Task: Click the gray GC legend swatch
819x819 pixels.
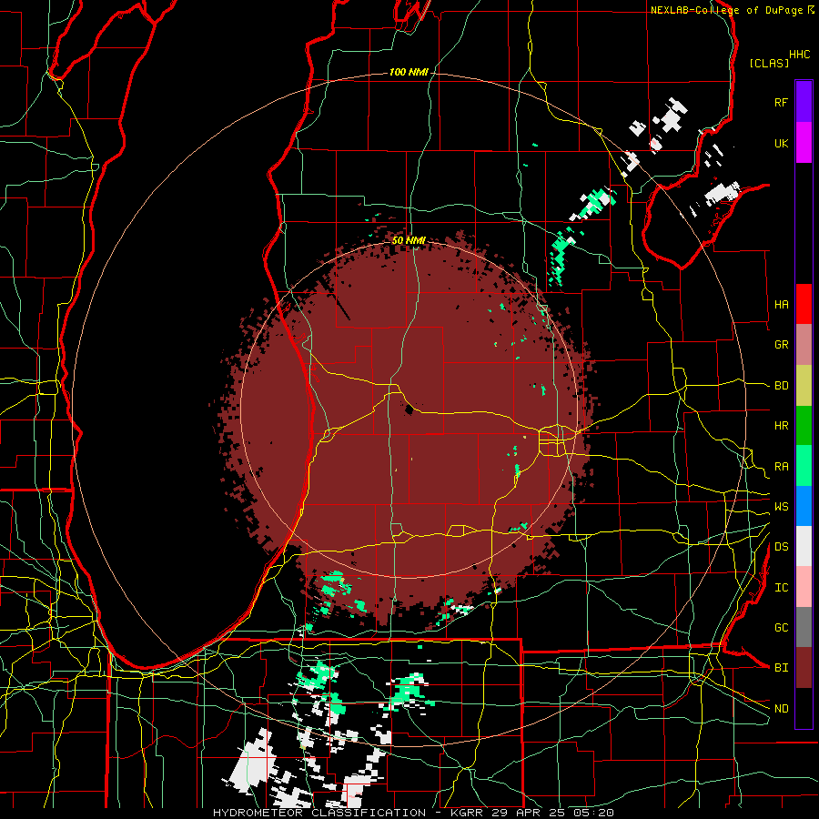Action: click(x=804, y=627)
